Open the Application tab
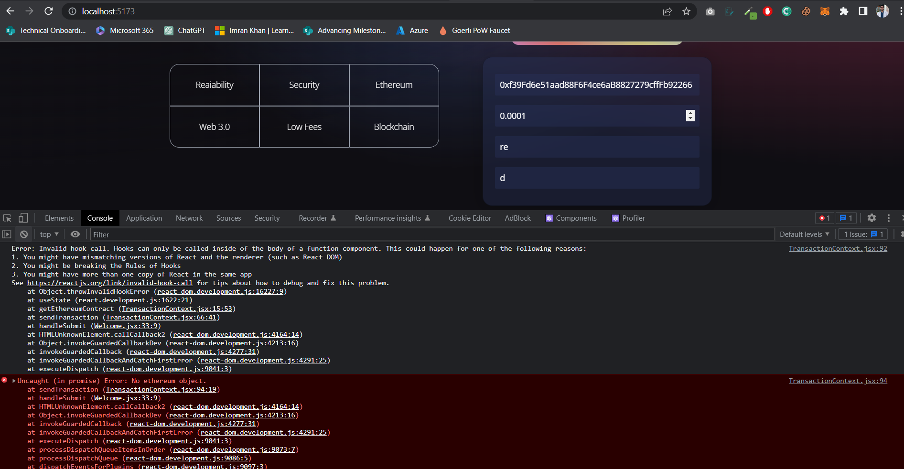The image size is (904, 469). [144, 218]
